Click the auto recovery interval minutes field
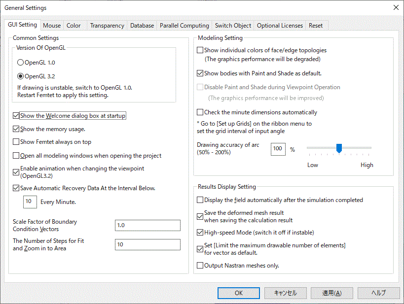This screenshot has height=304, width=404. [x=30, y=202]
